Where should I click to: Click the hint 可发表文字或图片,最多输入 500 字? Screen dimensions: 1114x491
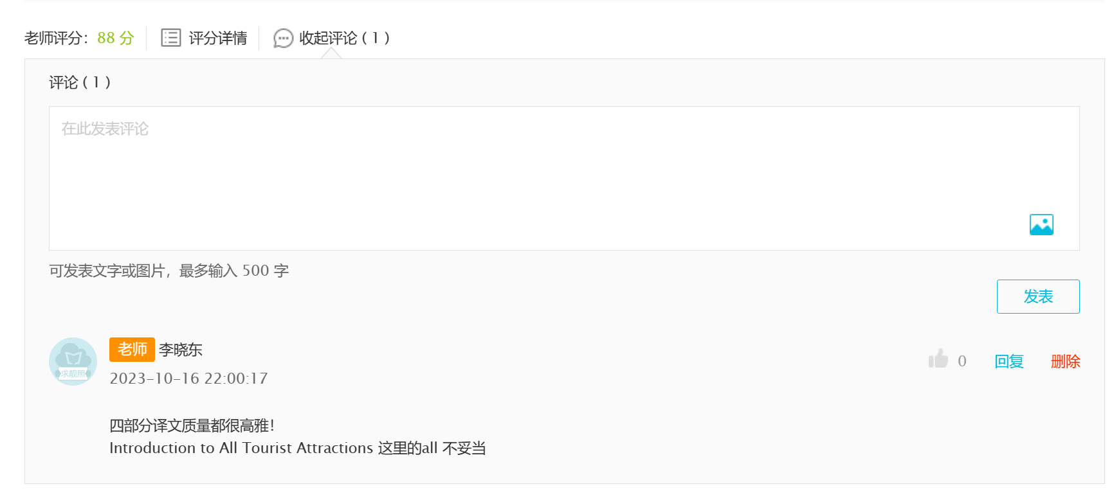click(169, 271)
